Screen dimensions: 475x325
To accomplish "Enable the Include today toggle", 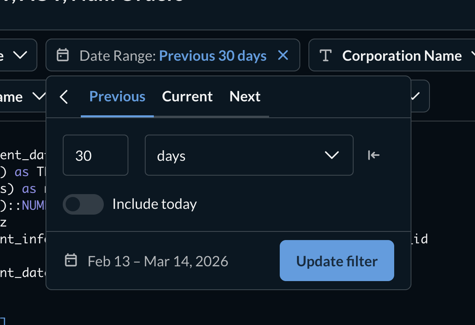I will coord(83,204).
